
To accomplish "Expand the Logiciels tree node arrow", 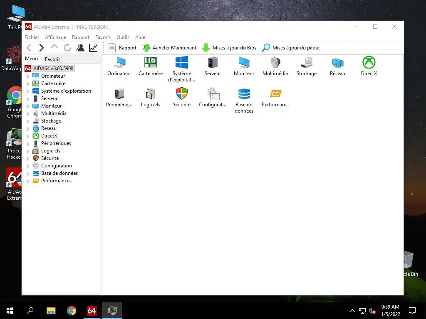I will [28, 151].
